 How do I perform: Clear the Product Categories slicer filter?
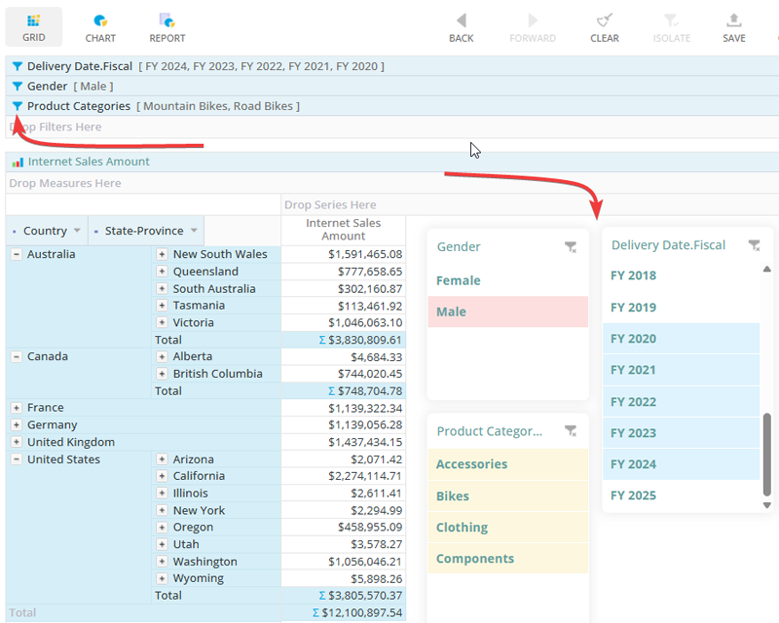coord(571,431)
